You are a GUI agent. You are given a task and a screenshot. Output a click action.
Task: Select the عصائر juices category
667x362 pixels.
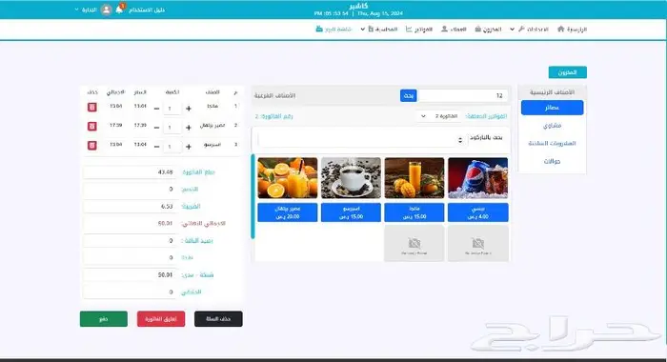point(552,108)
